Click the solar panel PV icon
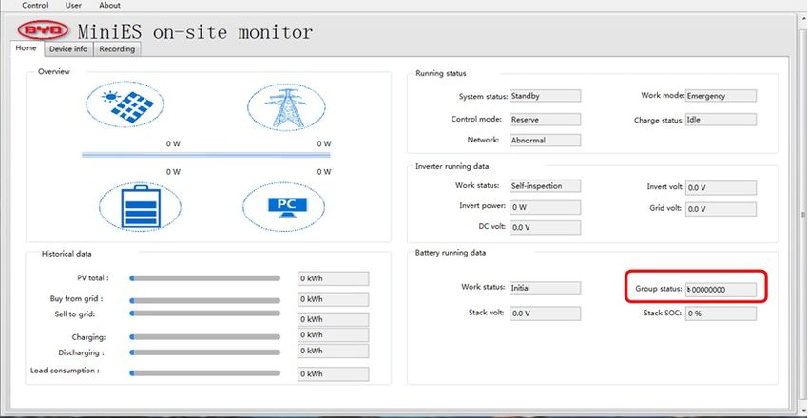Image resolution: width=808 pixels, height=418 pixels. (125, 105)
